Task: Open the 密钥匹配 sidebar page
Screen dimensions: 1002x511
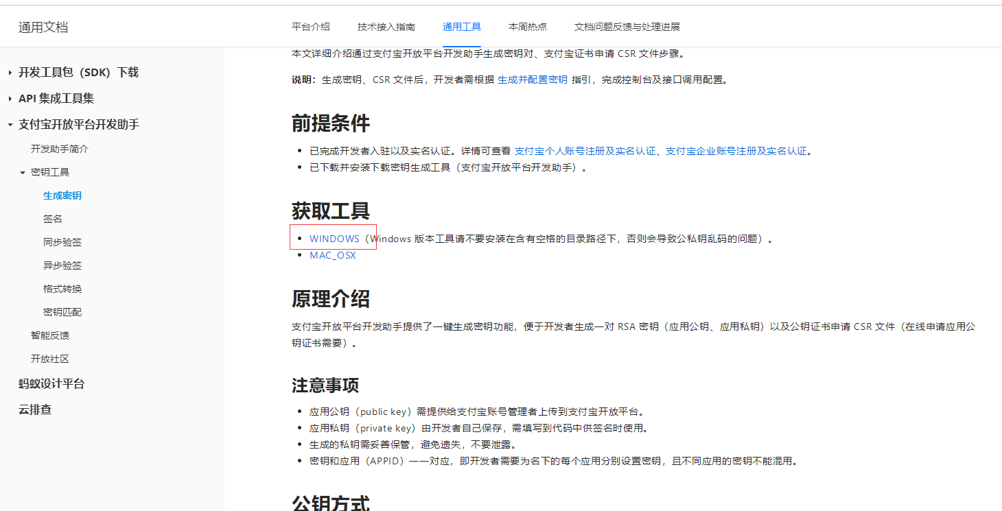Action: coord(62,312)
